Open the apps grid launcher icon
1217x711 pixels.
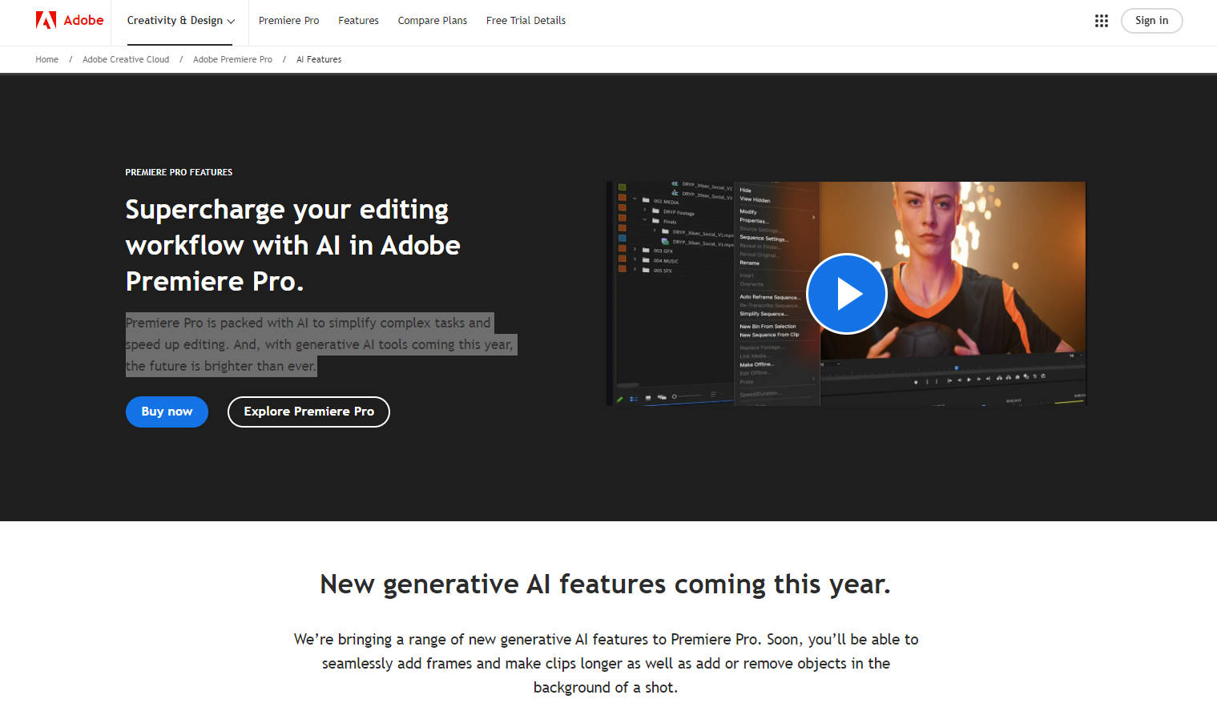[x=1102, y=21]
